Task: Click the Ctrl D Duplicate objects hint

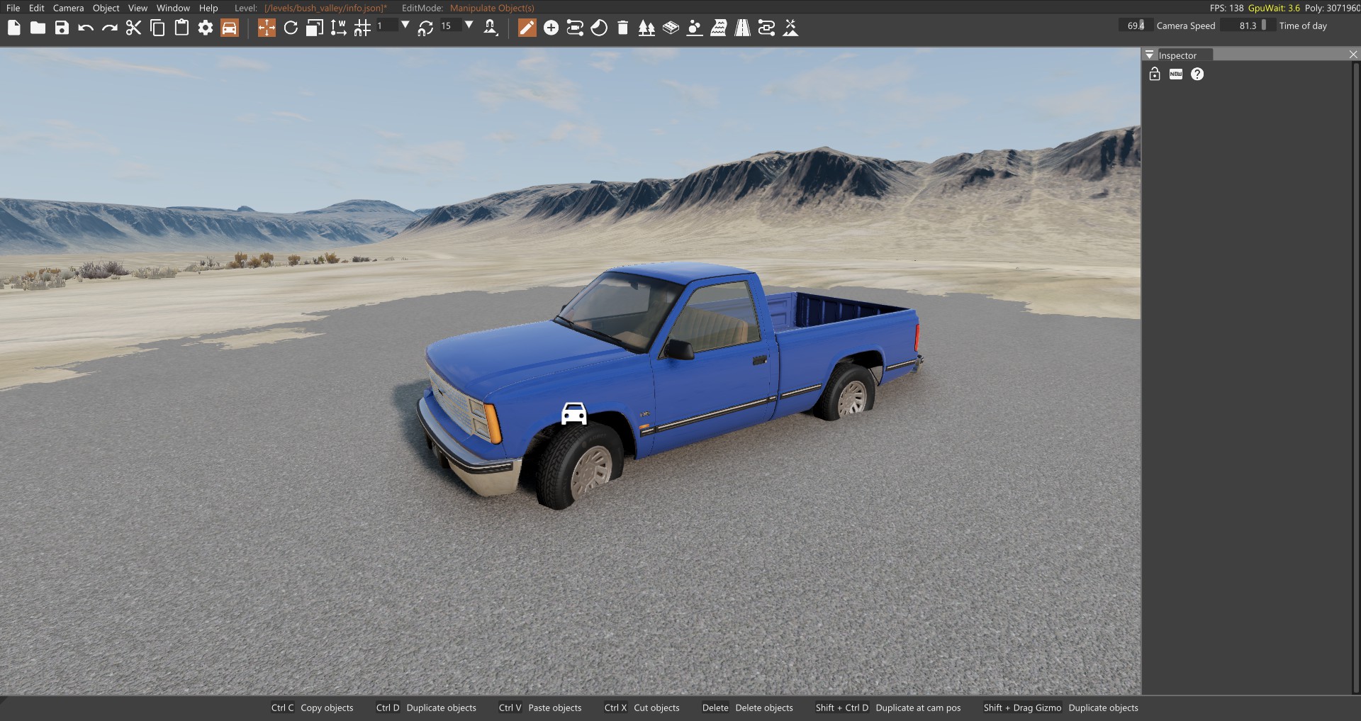Action: click(x=426, y=708)
